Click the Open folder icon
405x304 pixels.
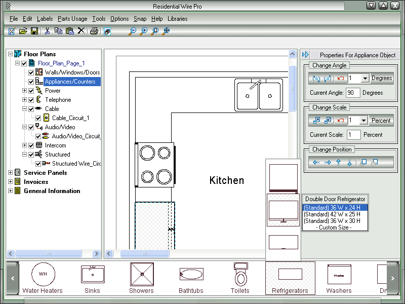23,31
